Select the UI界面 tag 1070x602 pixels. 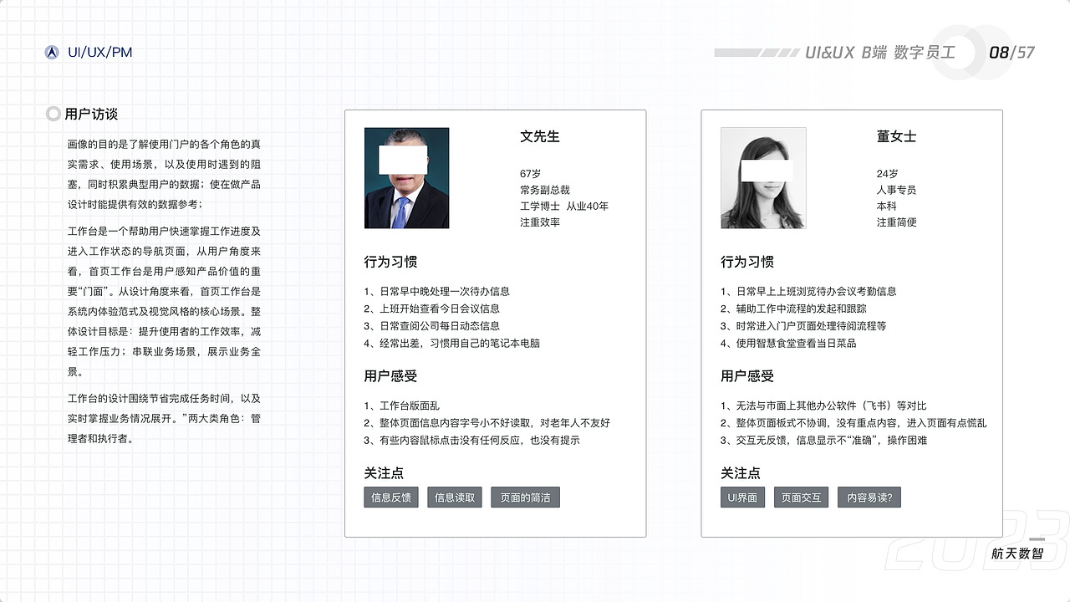coord(742,497)
